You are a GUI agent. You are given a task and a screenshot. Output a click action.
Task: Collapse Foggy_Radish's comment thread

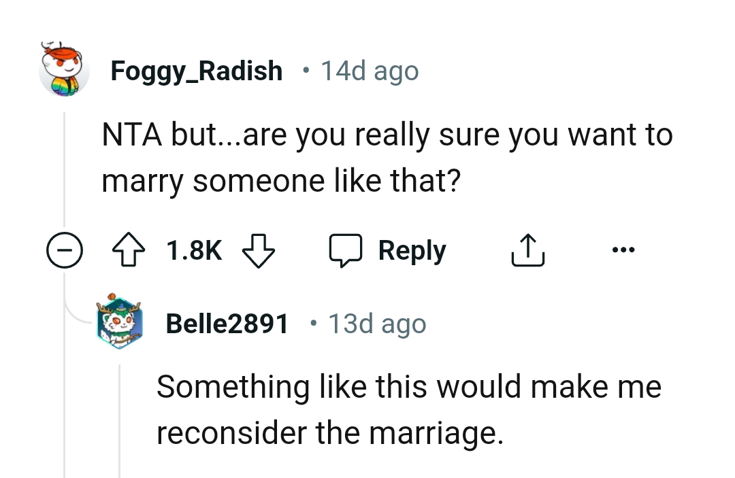64,250
